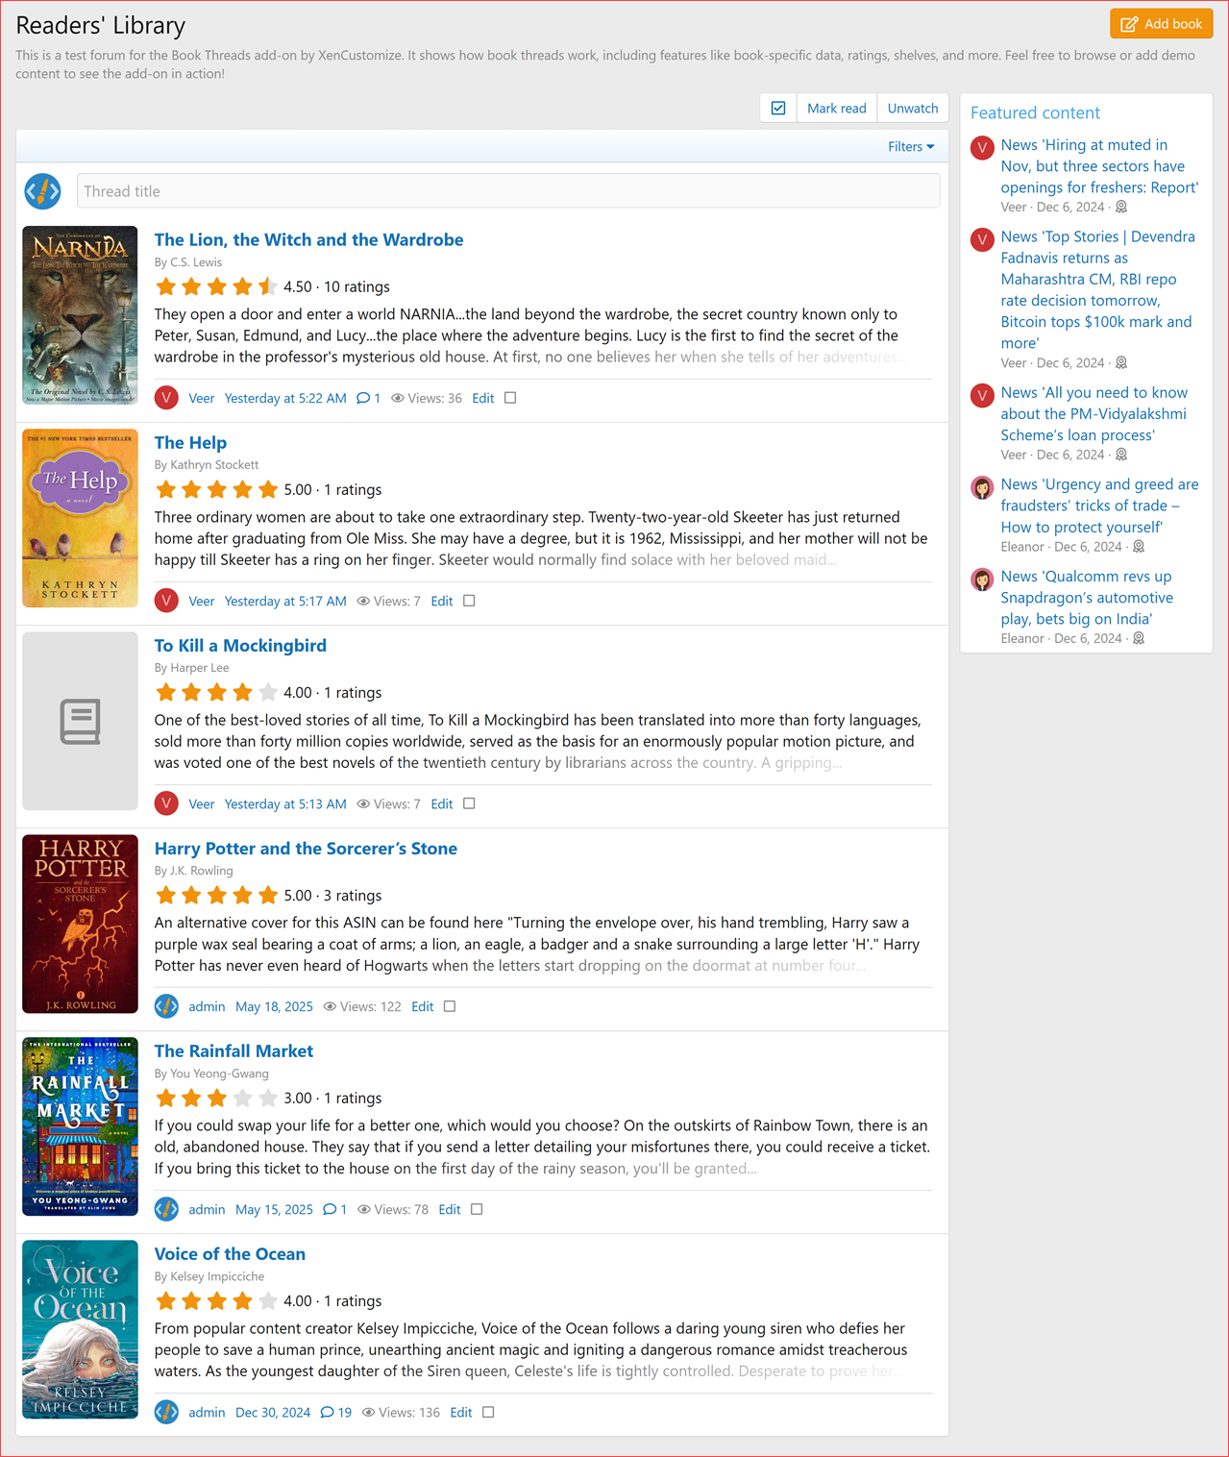1229x1457 pixels.
Task: Tick the checkbox on The Rainfall Market thread
Action: (x=477, y=1209)
